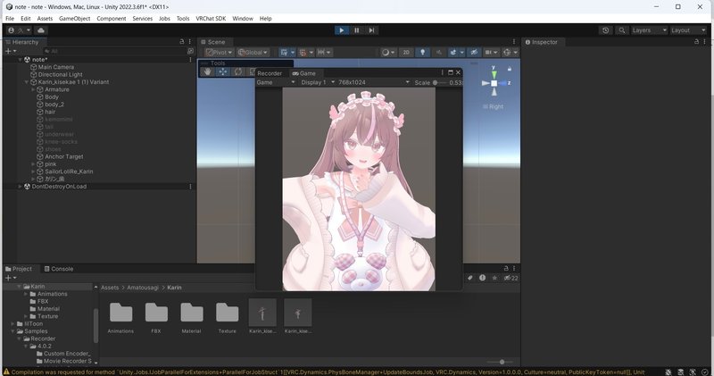Screen dimensions: 714x376
Task: Open the Layout dropdown
Action: [x=688, y=30]
